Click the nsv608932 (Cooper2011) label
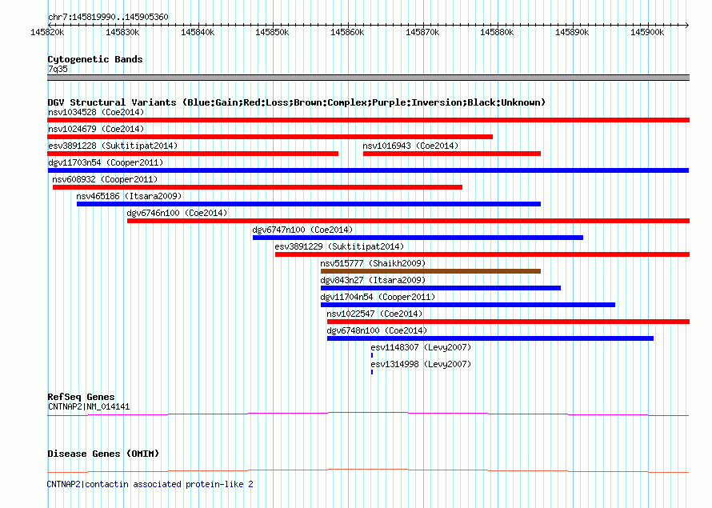The height and width of the screenshot is (508, 712). 105,179
